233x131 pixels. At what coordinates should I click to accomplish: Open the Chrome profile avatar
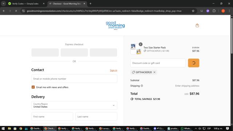coord(223,11)
